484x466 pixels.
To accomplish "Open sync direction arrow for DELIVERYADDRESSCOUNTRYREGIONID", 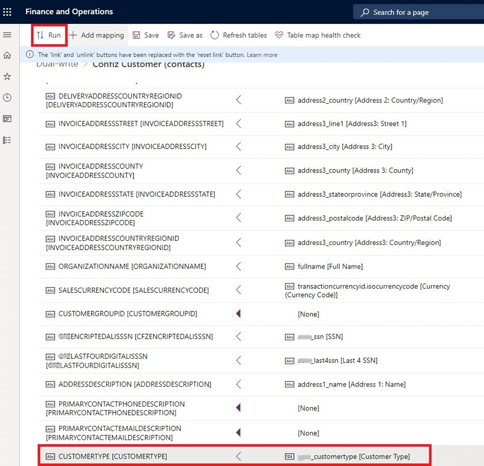I will click(238, 100).
